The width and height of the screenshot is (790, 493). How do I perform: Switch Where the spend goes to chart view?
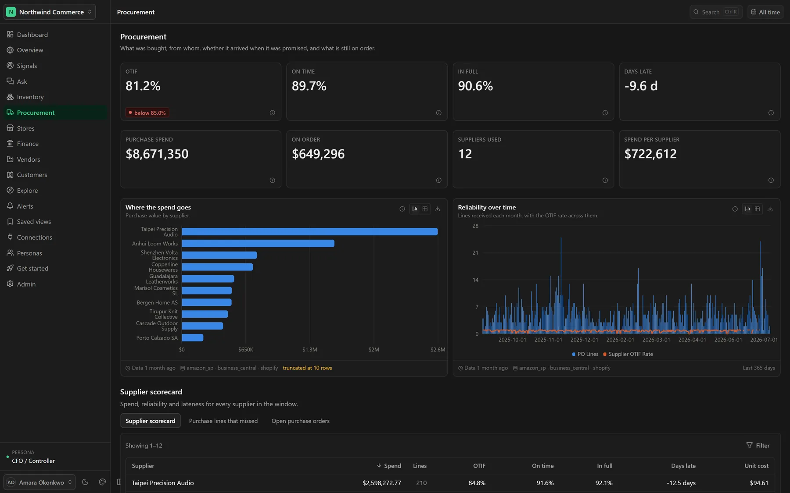[x=415, y=209]
